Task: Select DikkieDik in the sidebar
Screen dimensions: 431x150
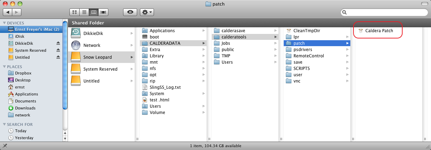Action: [x=24, y=43]
